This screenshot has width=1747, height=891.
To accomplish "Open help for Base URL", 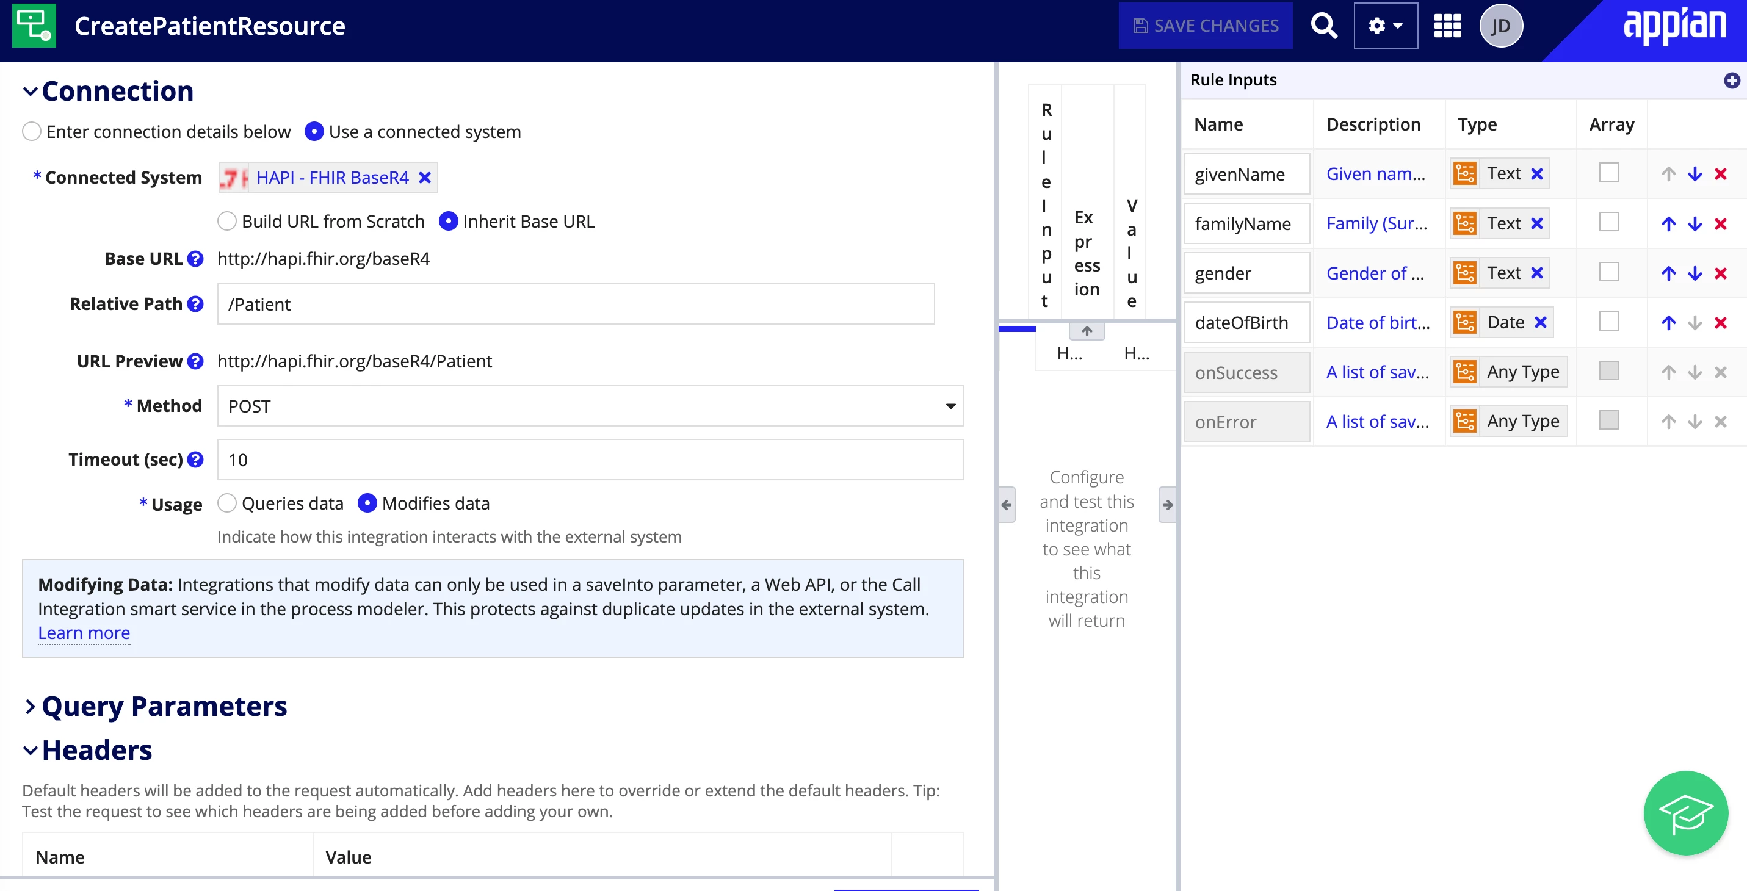I will click(195, 258).
